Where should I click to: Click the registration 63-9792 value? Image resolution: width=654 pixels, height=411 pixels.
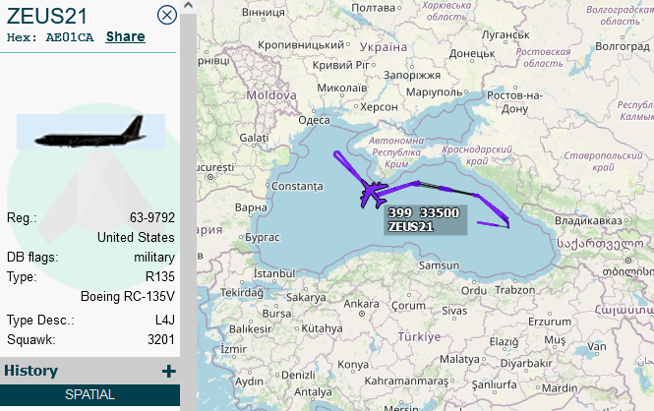(152, 217)
